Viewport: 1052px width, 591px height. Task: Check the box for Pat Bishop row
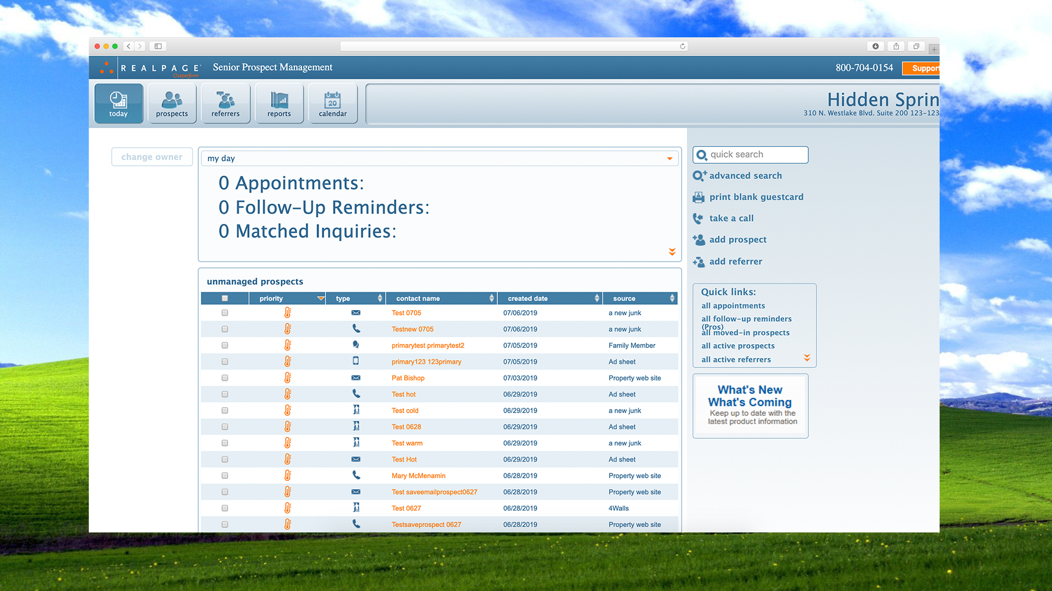click(x=225, y=378)
